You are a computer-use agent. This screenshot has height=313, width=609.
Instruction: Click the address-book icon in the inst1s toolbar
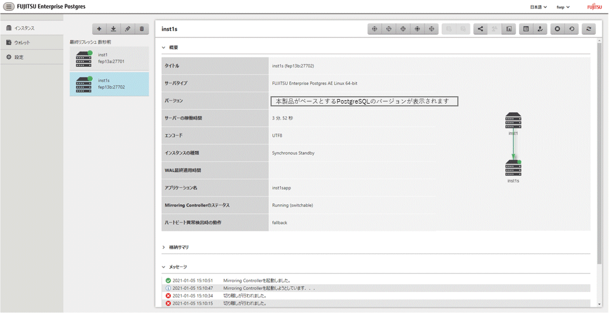(509, 29)
